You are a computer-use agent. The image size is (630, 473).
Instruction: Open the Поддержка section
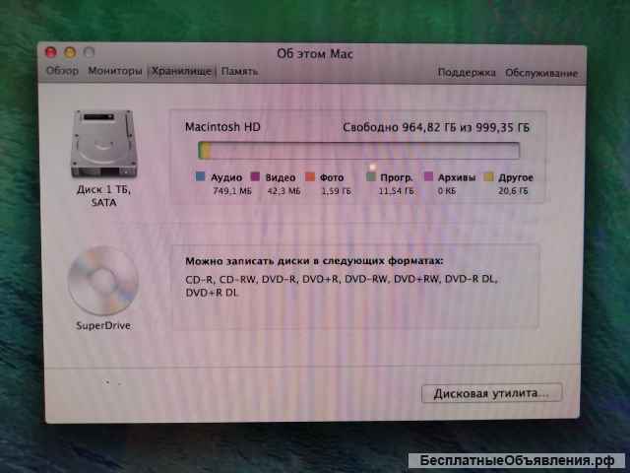click(x=467, y=72)
